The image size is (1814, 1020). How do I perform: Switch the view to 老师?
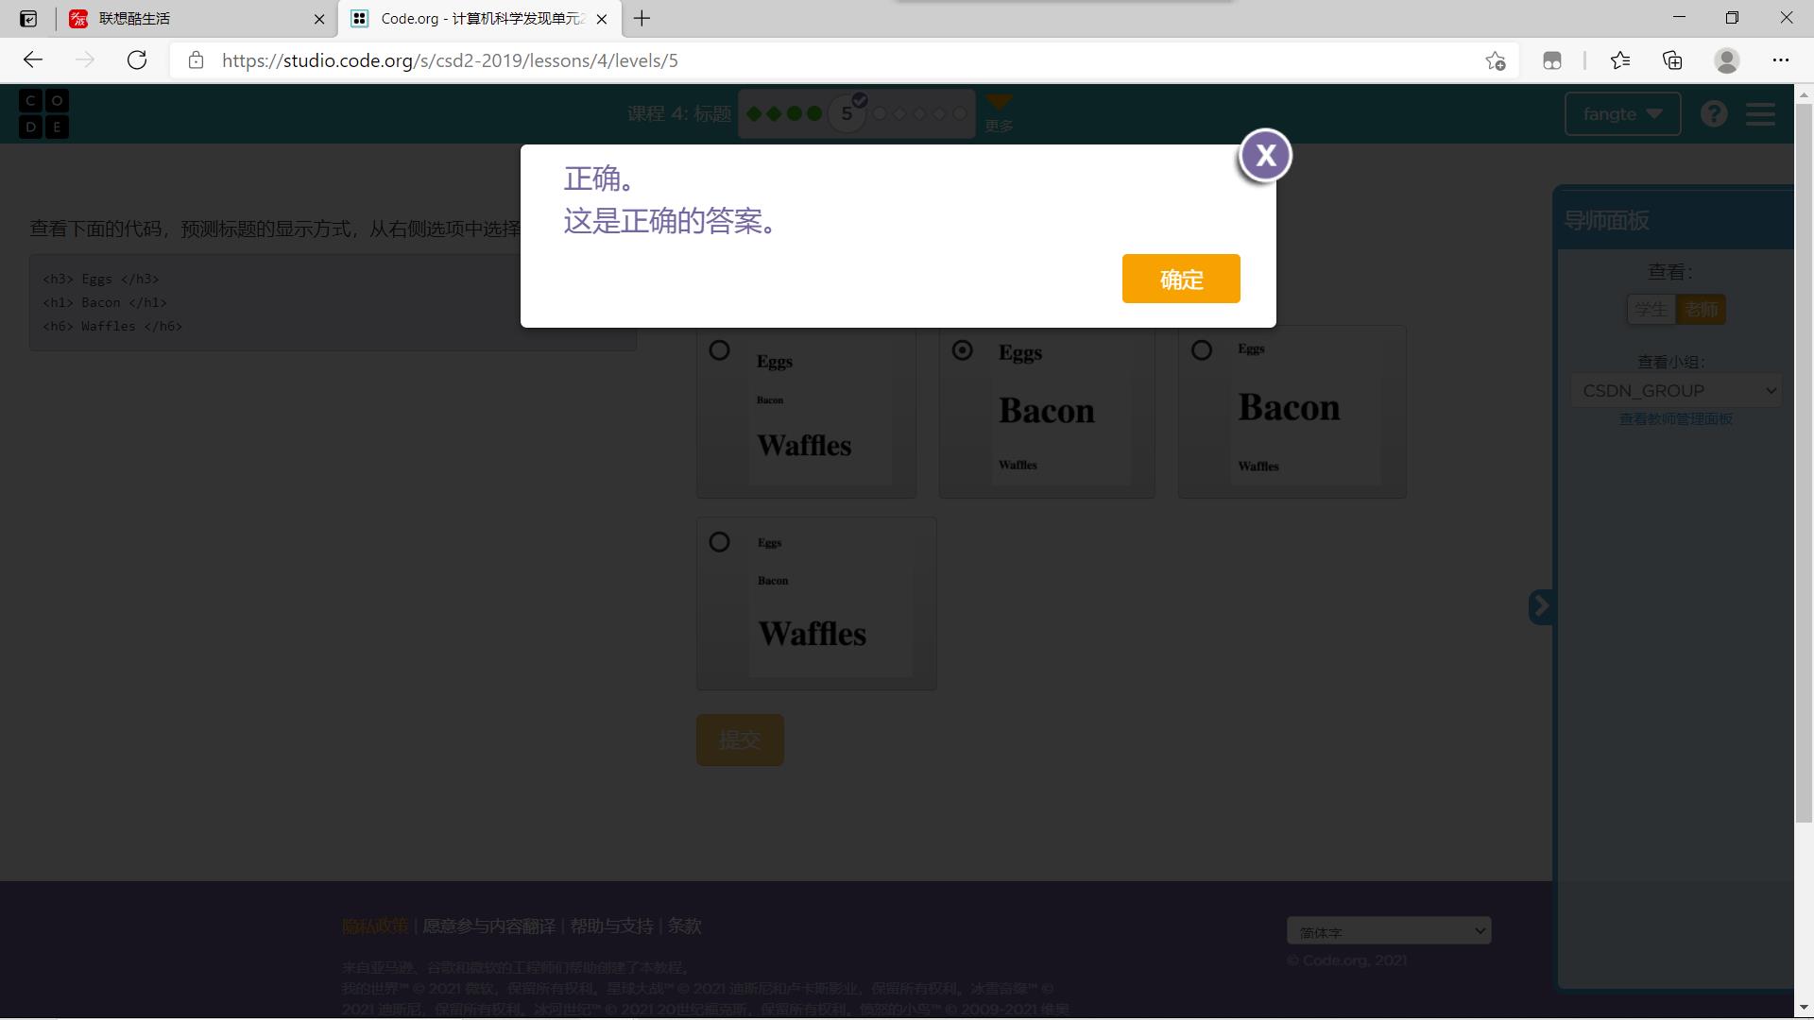tap(1701, 310)
